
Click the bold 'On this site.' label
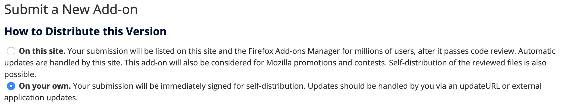(42, 51)
